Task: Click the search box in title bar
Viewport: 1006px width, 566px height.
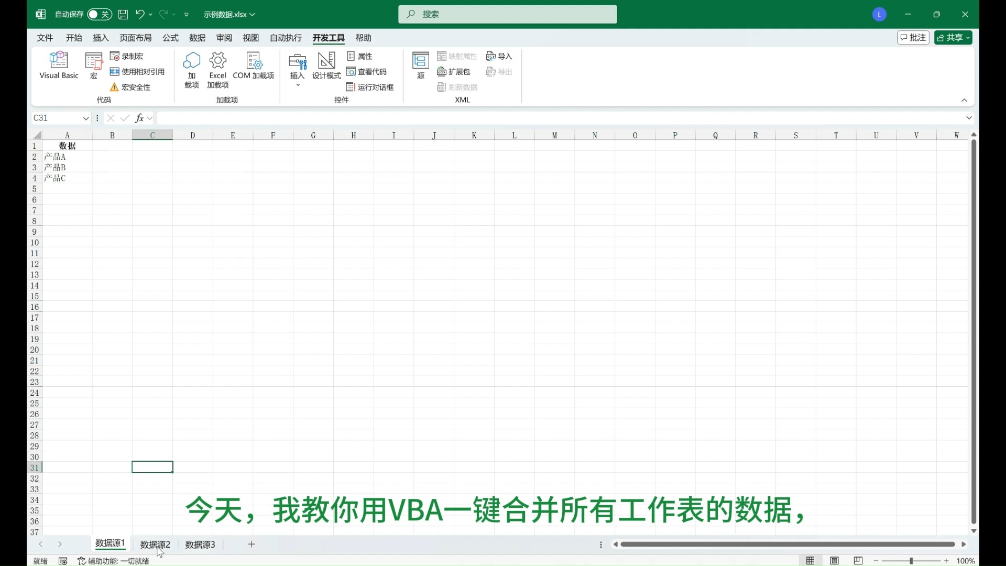Action: [x=507, y=14]
